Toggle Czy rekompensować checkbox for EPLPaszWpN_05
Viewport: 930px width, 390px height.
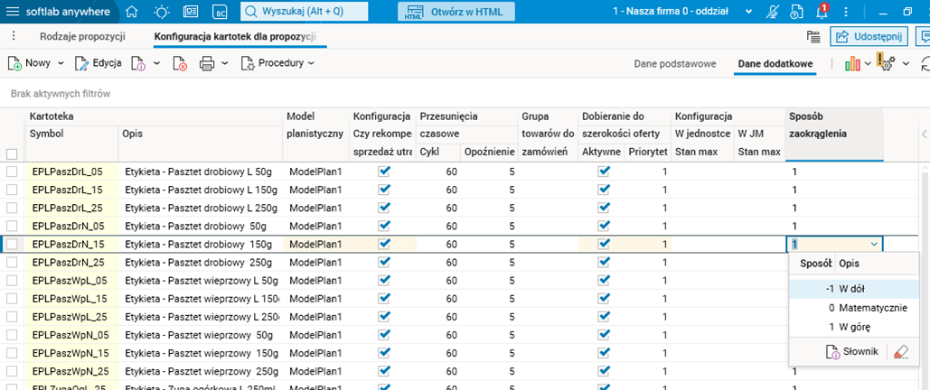(x=384, y=335)
